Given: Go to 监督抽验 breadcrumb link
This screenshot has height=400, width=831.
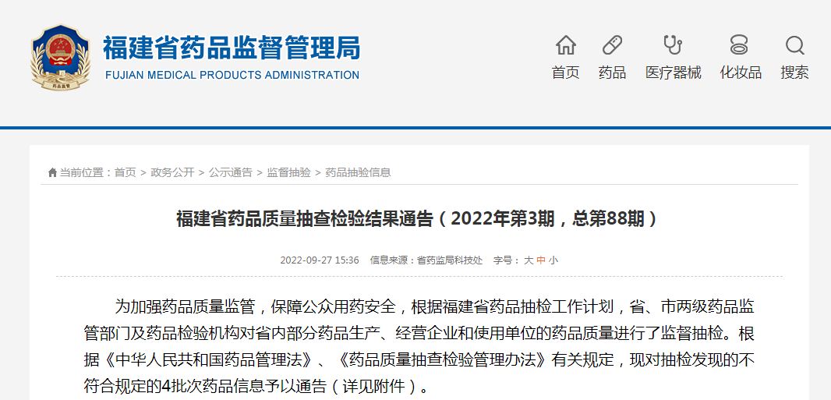Looking at the screenshot, I should 288,172.
